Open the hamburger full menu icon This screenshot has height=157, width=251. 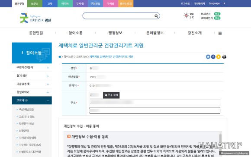coord(220,33)
